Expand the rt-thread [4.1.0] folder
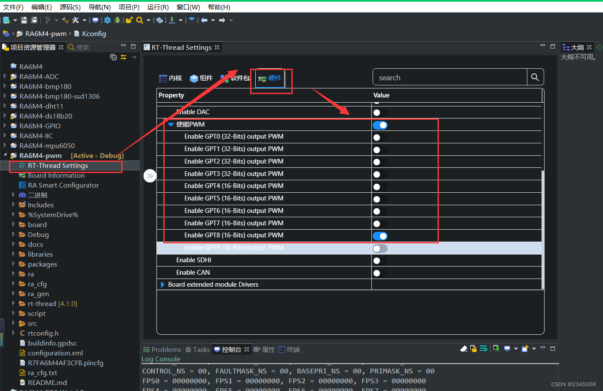The height and width of the screenshot is (391, 603). tap(13, 303)
